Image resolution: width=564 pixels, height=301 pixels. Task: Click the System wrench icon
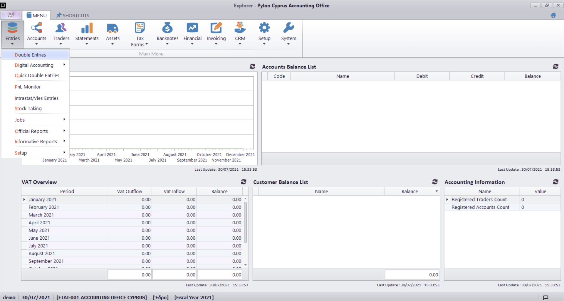pyautogui.click(x=288, y=28)
